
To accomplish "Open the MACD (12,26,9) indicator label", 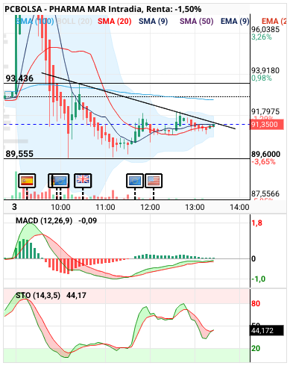I will tap(44, 220).
